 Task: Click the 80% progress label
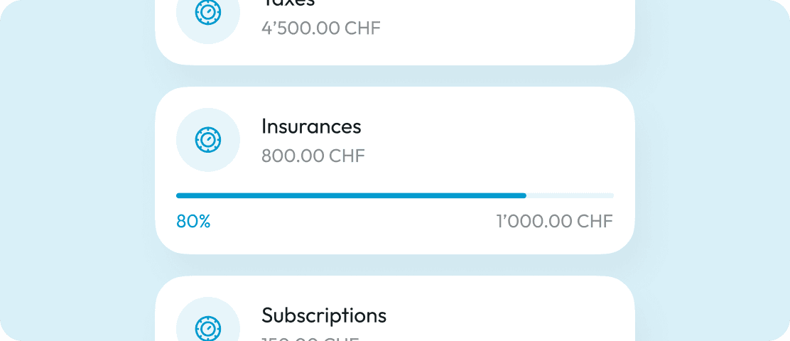(193, 221)
